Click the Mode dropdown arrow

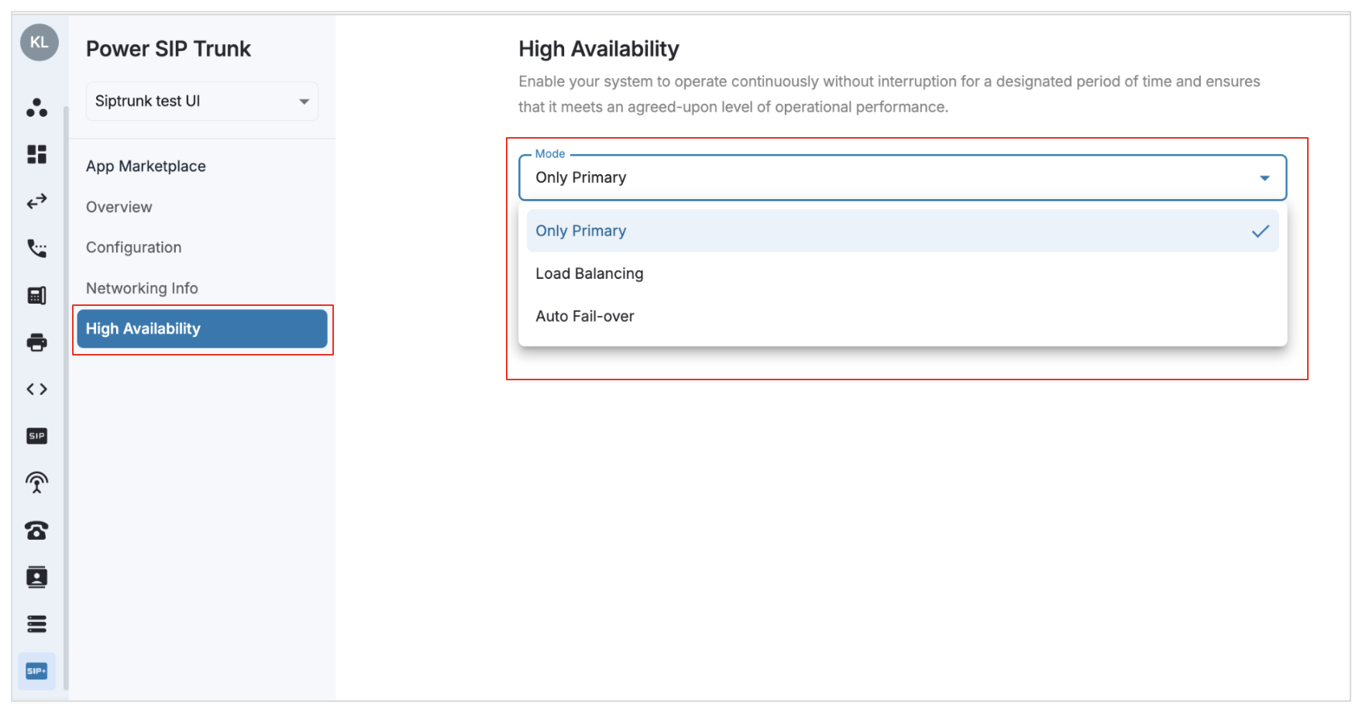[1264, 178]
